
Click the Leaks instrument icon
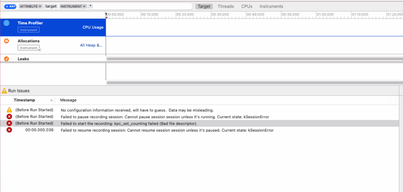(x=6, y=59)
